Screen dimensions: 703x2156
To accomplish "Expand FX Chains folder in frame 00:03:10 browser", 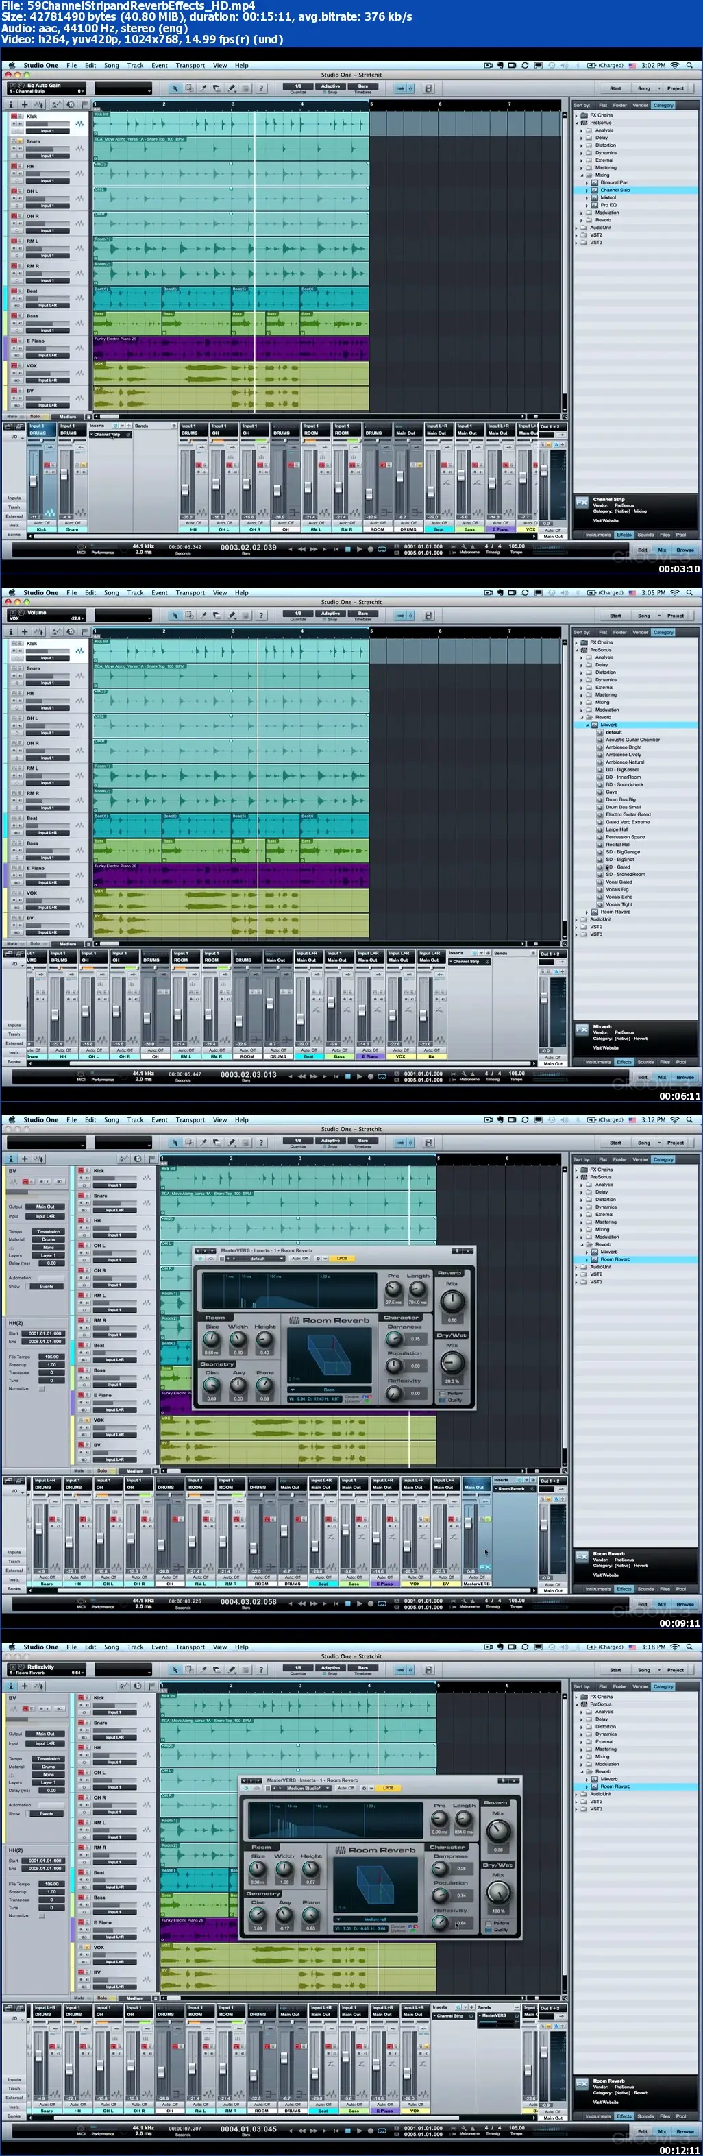I will [576, 115].
